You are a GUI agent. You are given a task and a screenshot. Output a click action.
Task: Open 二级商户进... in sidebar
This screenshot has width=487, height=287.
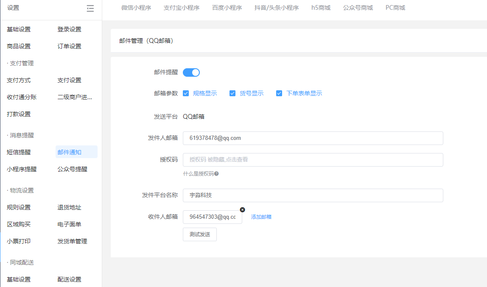[75, 97]
